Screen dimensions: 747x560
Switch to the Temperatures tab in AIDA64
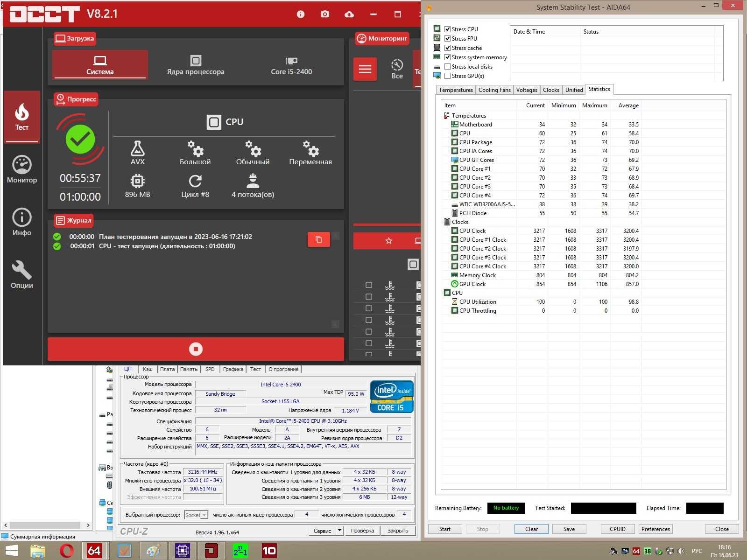(456, 90)
